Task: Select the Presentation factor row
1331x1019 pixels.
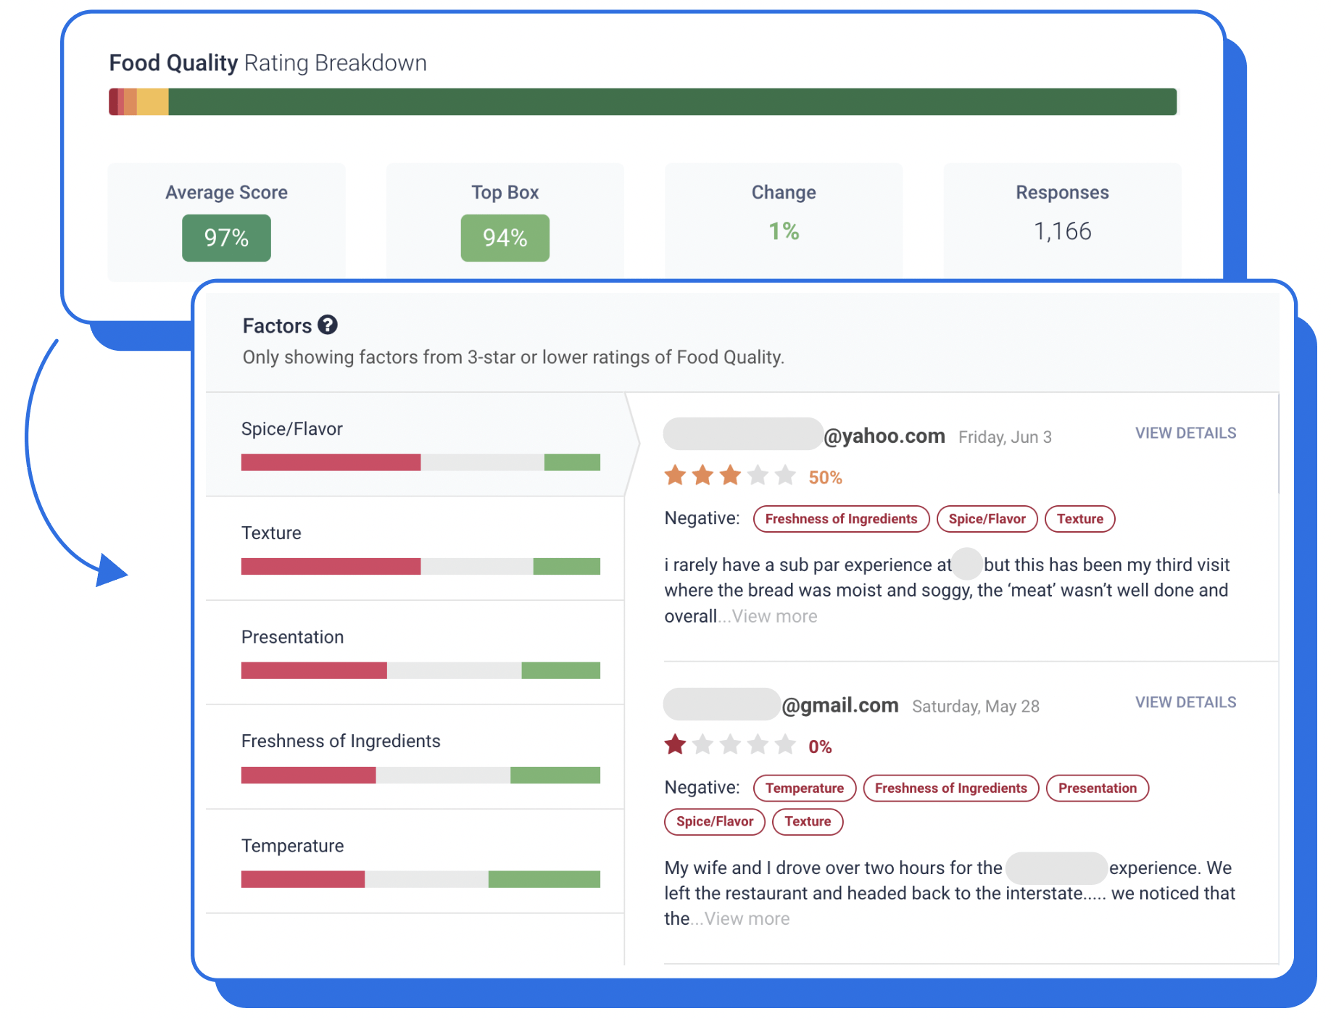Action: point(292,637)
